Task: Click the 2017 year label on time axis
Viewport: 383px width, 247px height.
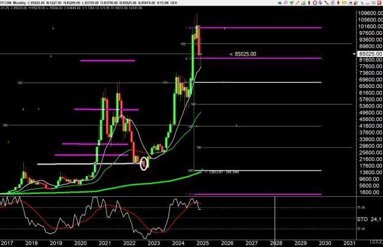Action: point(7,243)
